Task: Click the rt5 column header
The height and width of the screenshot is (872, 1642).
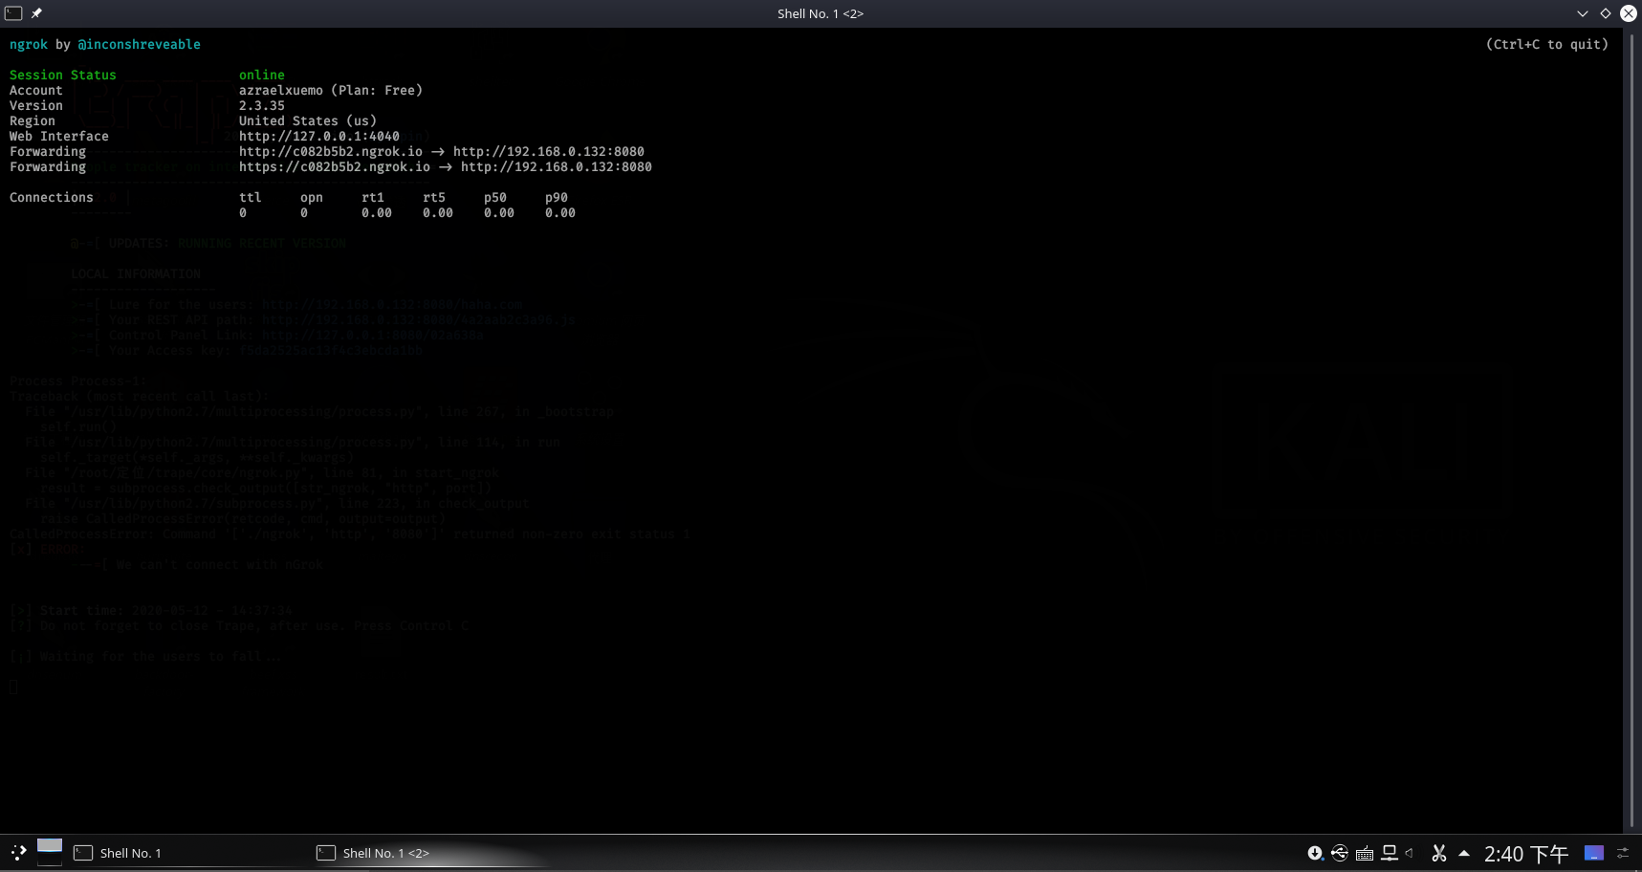Action: point(434,198)
